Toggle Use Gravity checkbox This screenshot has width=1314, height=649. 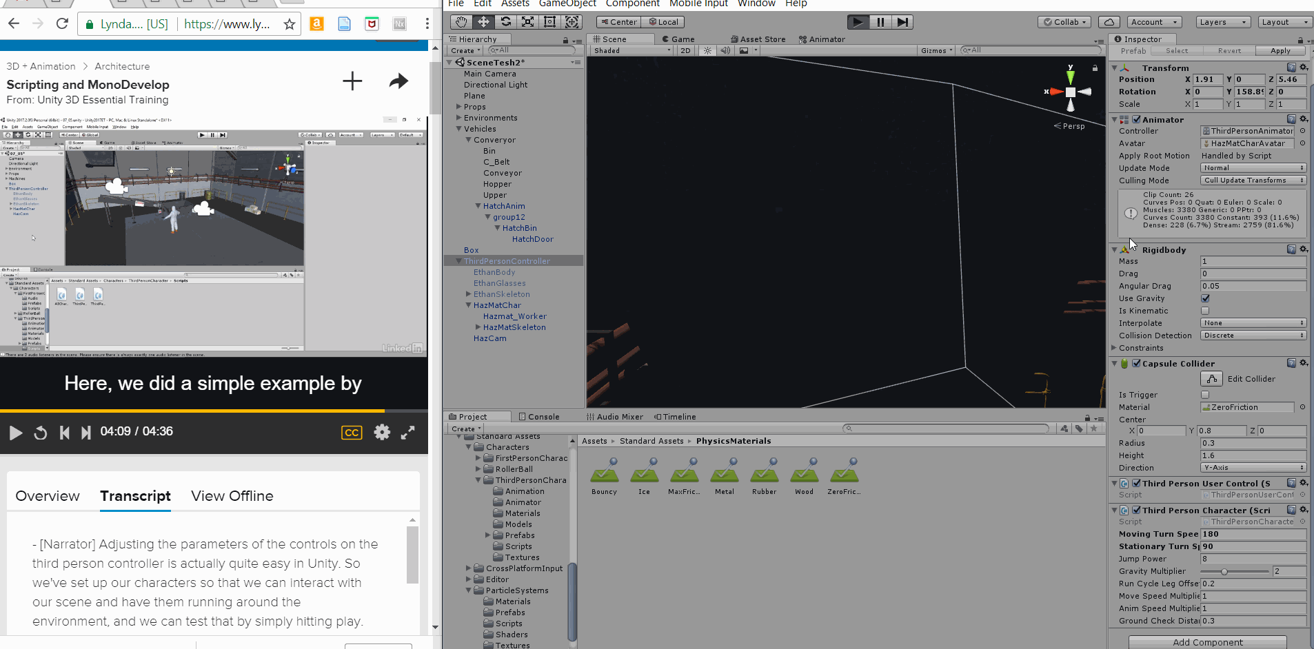tap(1205, 298)
